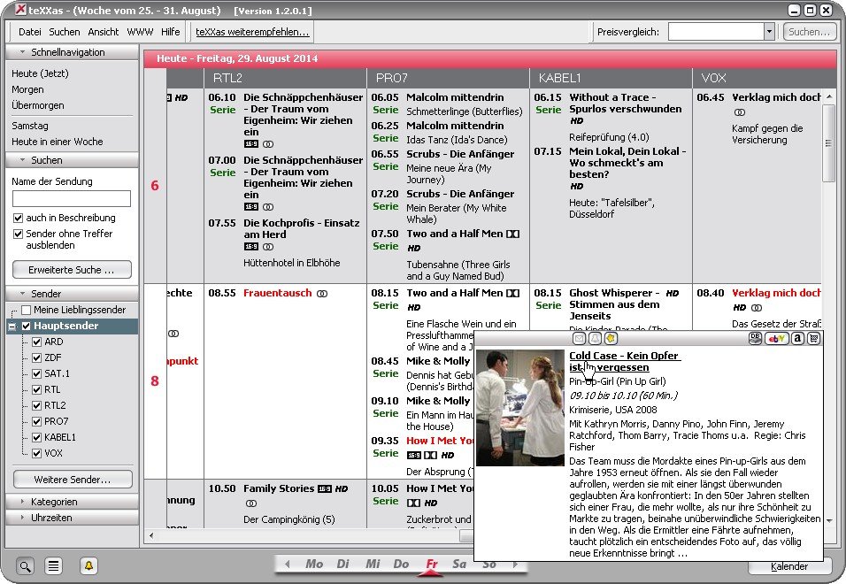846x584 pixels.
Task: Open the Suchen menu in menu bar
Action: (65, 32)
